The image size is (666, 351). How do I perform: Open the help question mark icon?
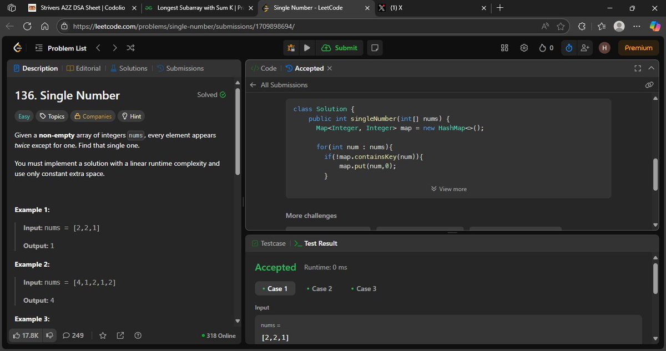tap(138, 335)
